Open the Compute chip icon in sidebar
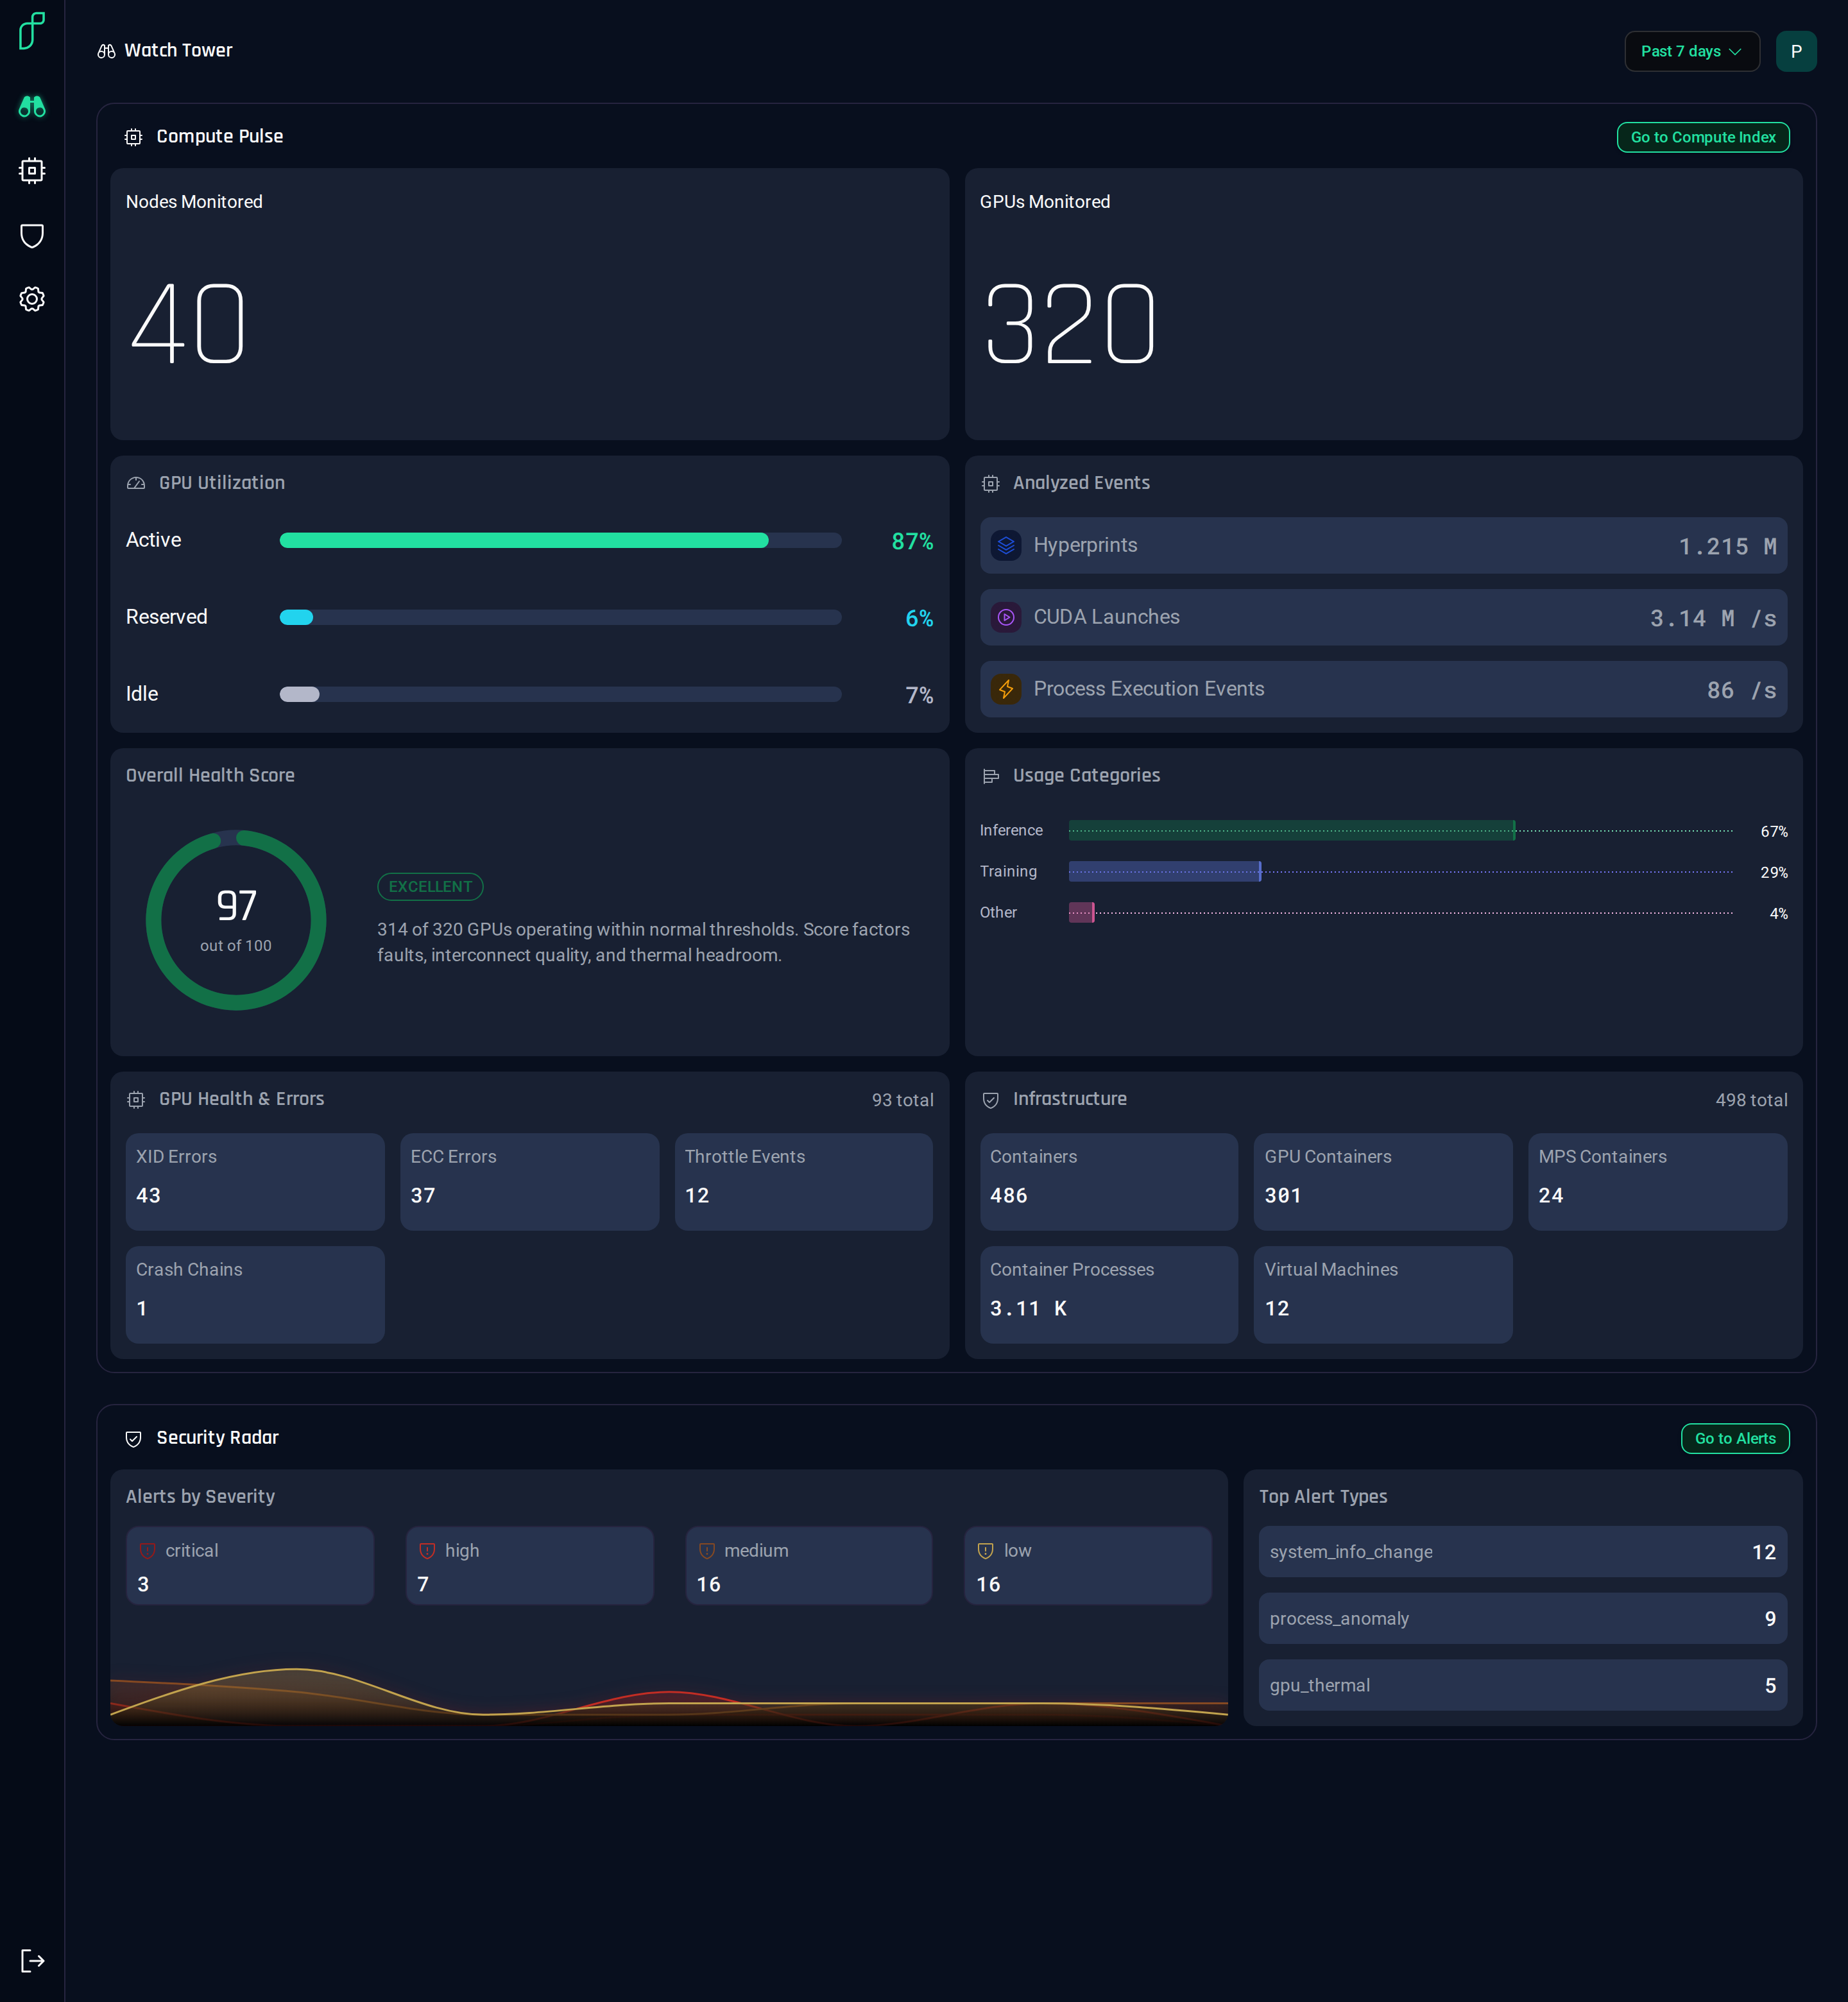 pos(32,170)
